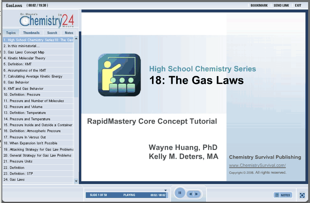Switch to the Notes tab in sidebar
This screenshot has width=310, height=203.
(69, 33)
